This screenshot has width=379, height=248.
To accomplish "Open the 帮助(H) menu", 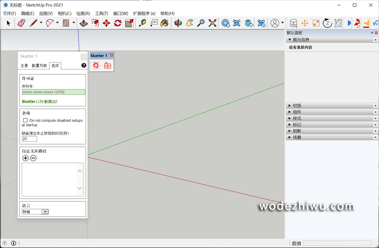I will point(167,13).
